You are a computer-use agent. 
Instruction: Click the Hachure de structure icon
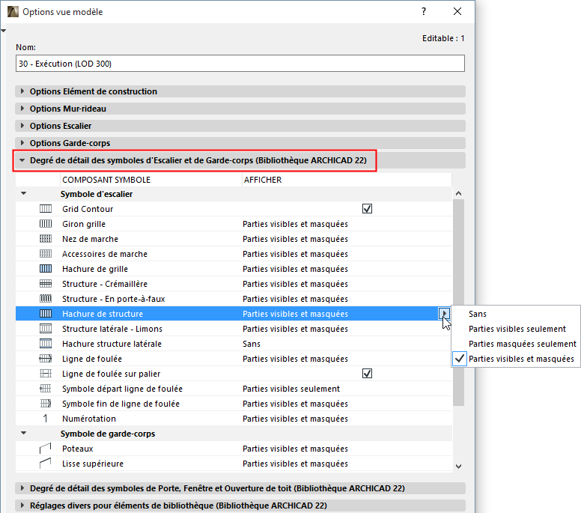tap(46, 314)
